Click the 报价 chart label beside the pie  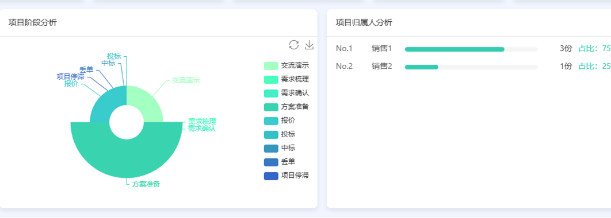click(x=71, y=84)
